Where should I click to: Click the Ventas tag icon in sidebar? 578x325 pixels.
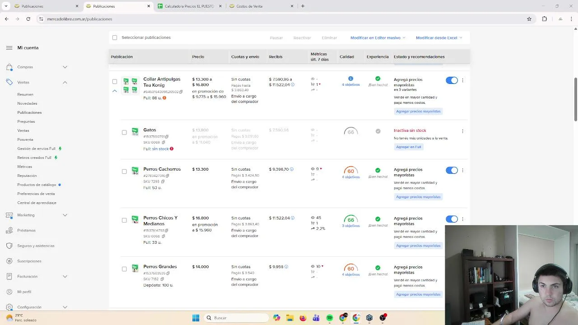tap(9, 82)
